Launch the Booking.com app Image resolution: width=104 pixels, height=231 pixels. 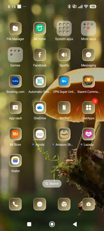[15, 81]
